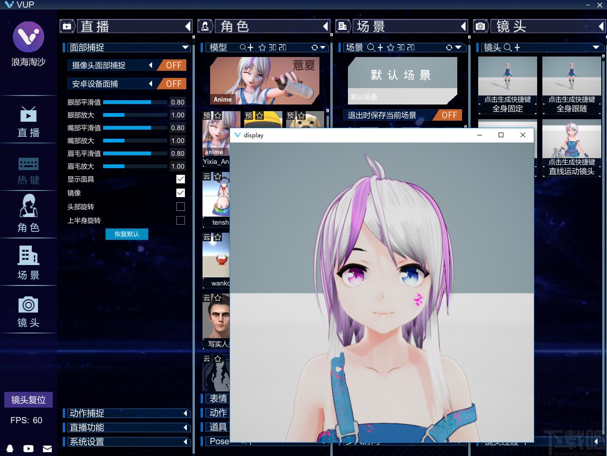Screen dimensions: 607x456
Task: Click the QQ penguin icon at bottom left
Action: 10,448
